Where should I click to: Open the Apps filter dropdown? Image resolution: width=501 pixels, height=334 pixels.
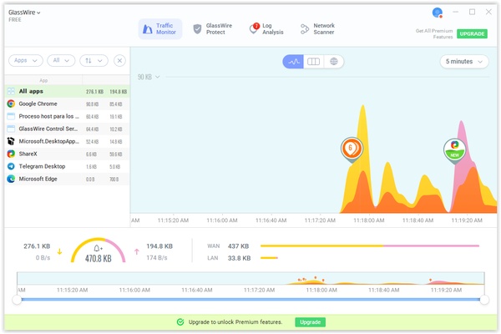click(x=26, y=61)
